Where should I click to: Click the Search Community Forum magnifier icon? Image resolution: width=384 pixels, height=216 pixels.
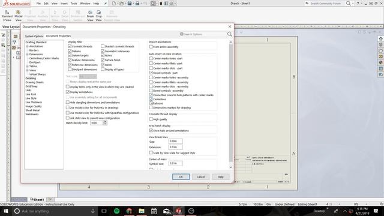[348, 4]
